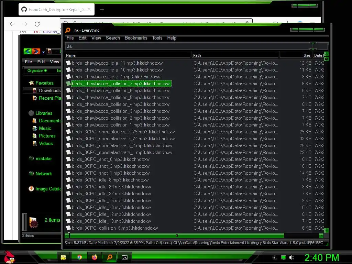Select birds_chewbacca_collision_6.mp3.hkdchndoxw file
The height and width of the screenshot is (264, 352).
[121, 90]
